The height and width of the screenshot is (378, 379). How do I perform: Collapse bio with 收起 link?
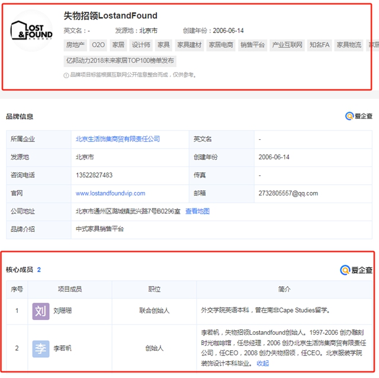tap(263, 363)
